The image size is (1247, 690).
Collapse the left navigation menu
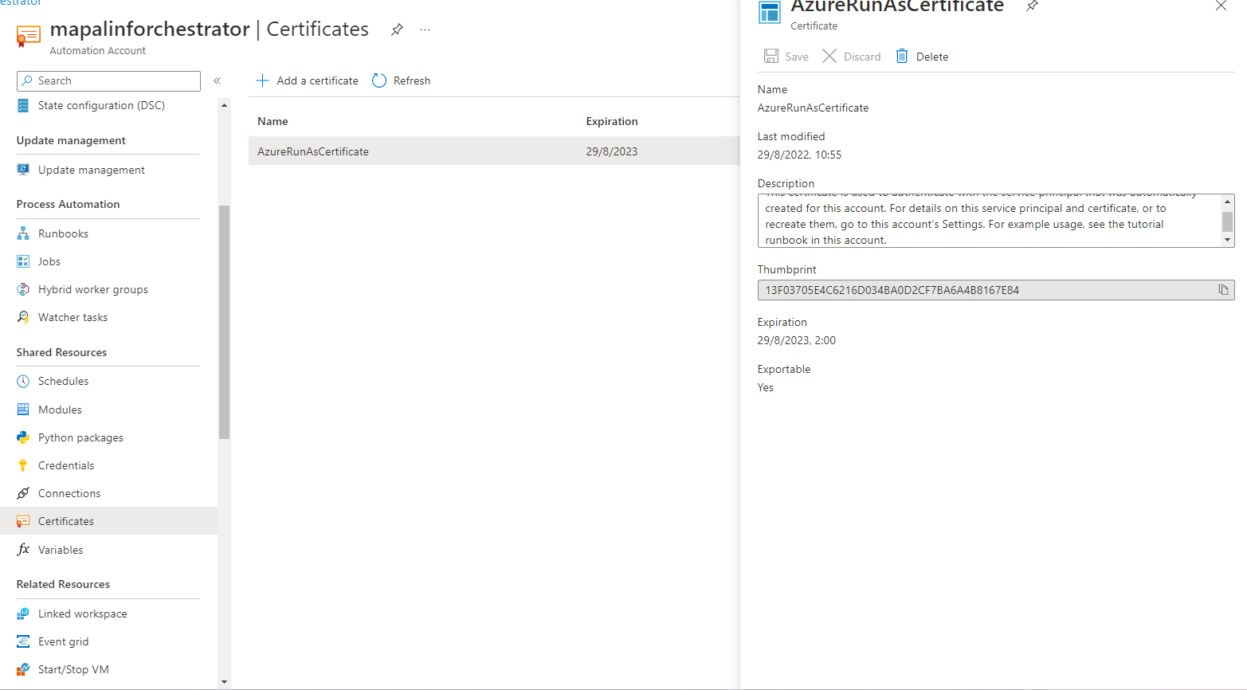(x=217, y=80)
